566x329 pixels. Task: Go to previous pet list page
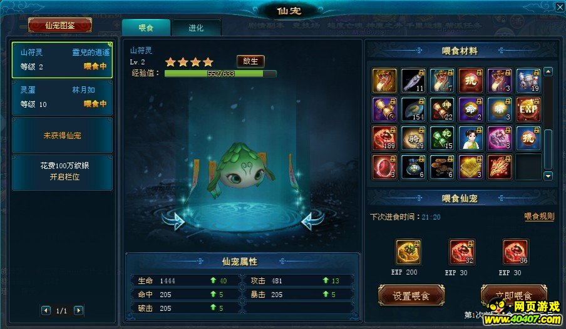coord(46,310)
